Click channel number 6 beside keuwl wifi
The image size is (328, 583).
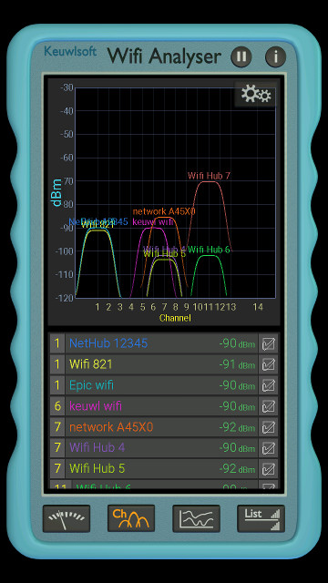tap(57, 406)
